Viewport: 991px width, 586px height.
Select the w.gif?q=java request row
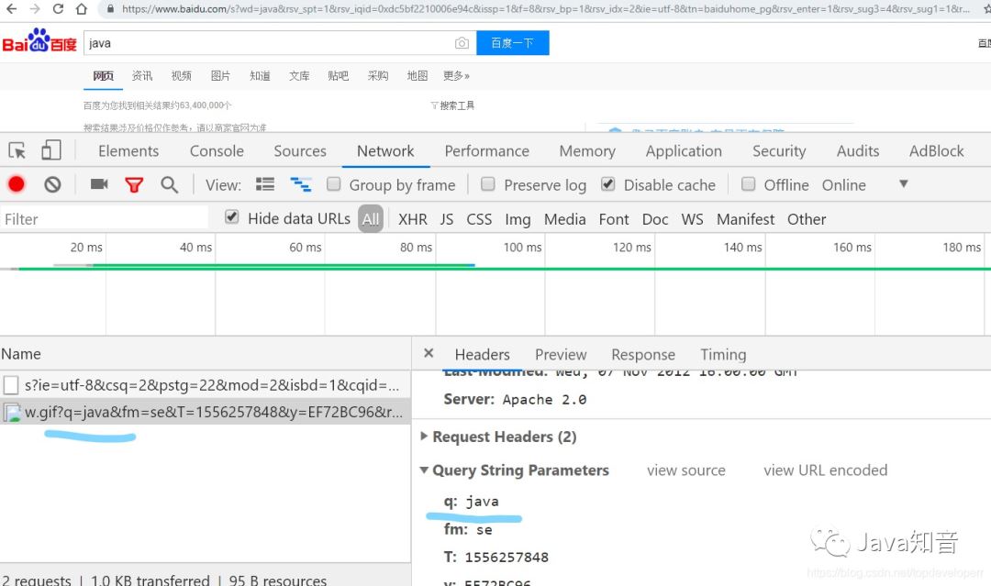[x=206, y=413]
